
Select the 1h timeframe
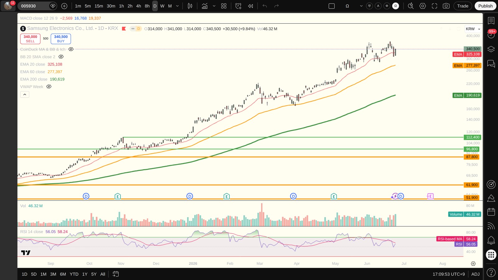click(121, 6)
